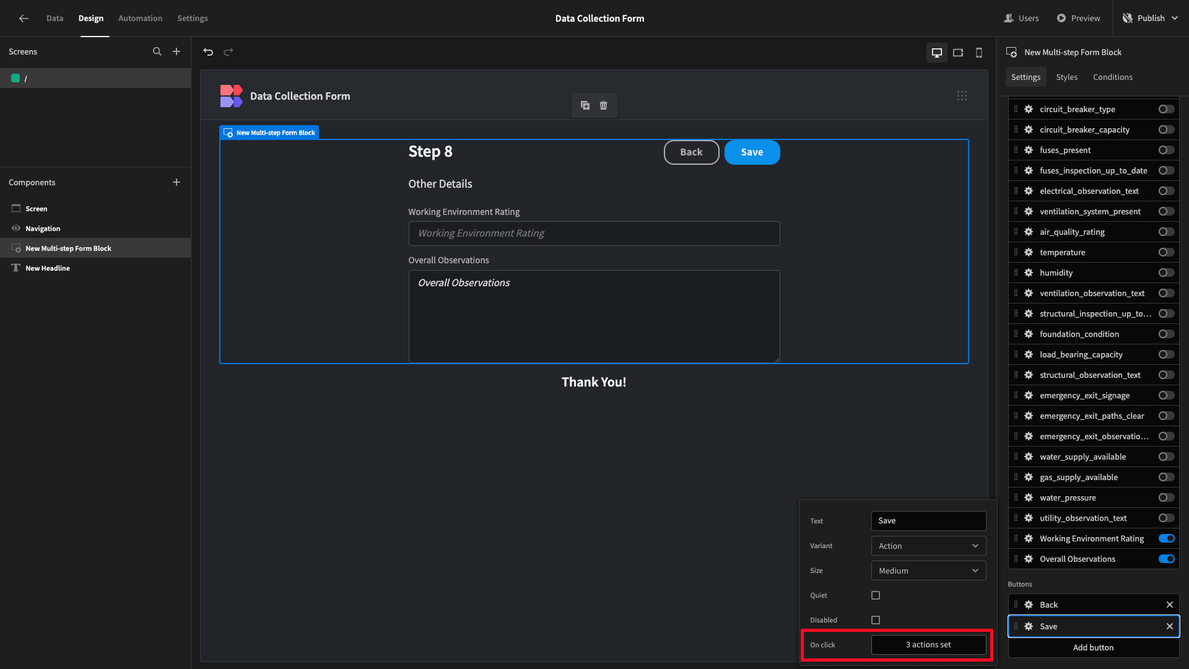Click the back arrow icon in top bar

(x=24, y=19)
